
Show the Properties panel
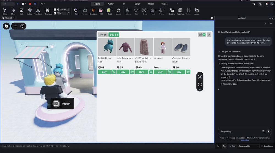[180, 11]
